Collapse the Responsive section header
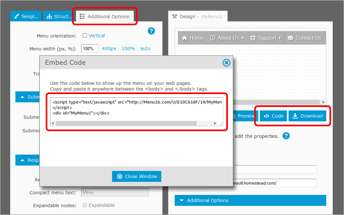344x215 pixels. click(27, 160)
